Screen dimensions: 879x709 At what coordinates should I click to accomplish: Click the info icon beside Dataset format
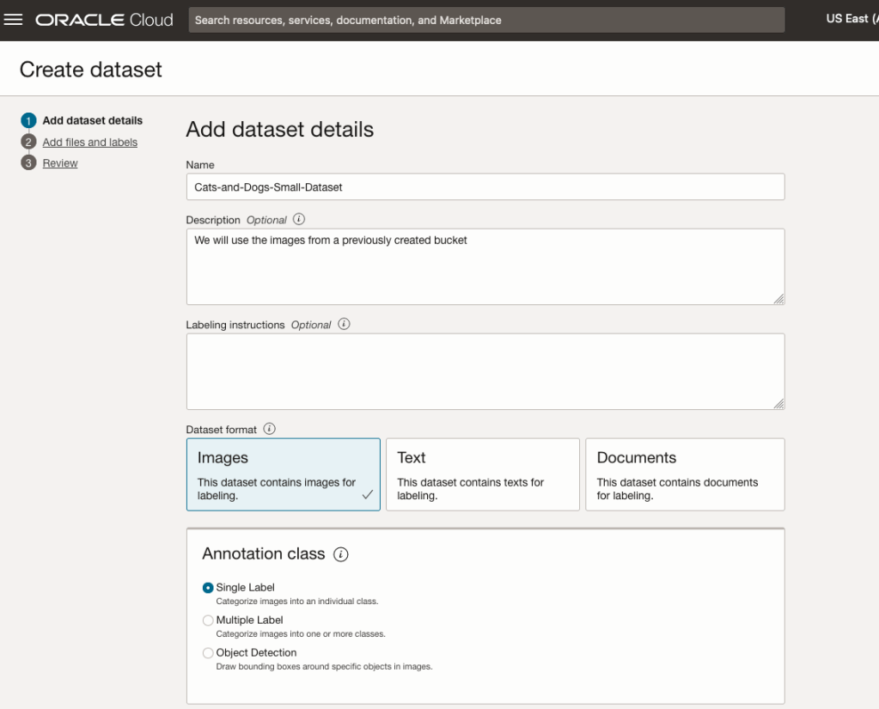pyautogui.click(x=270, y=429)
